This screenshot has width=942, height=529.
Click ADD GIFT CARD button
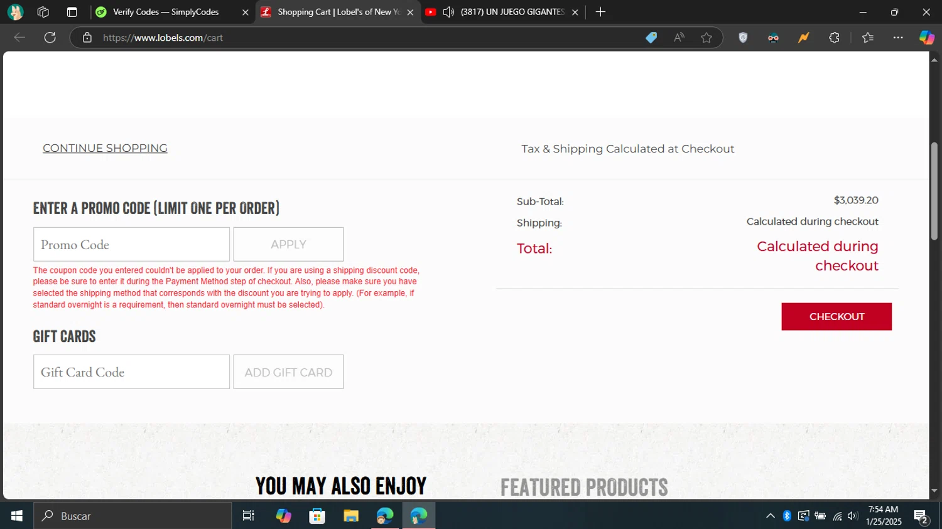pos(288,371)
